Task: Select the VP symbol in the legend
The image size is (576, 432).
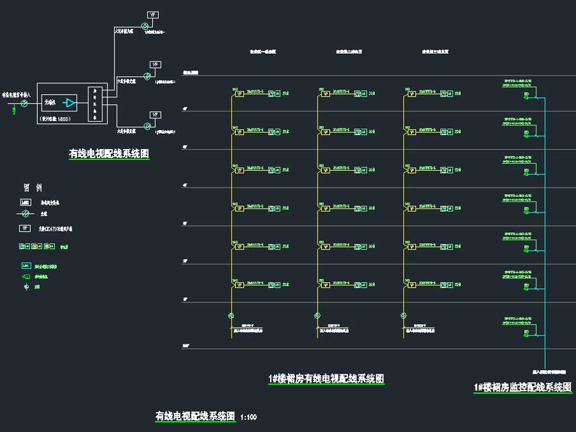Action: [x=26, y=228]
